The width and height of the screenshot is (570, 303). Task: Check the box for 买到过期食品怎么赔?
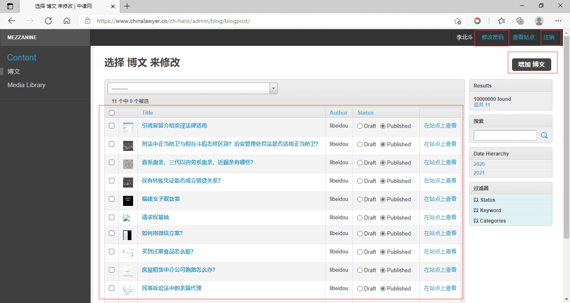111,251
